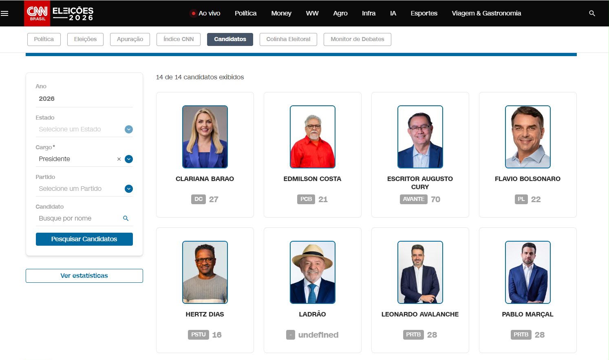Open Clariana Barao's candidate photo
Image resolution: width=609 pixels, height=360 pixels.
click(x=205, y=137)
